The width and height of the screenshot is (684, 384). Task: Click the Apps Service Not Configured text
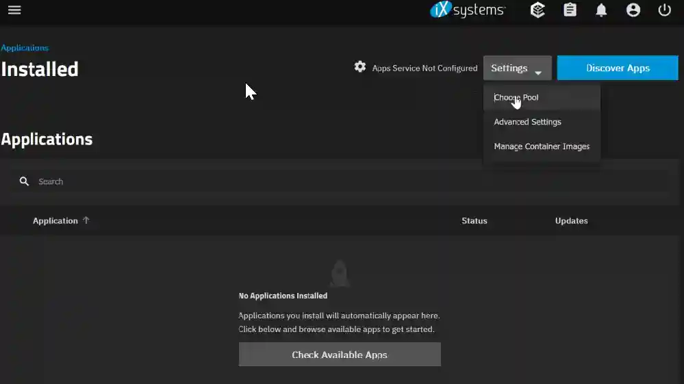[425, 68]
